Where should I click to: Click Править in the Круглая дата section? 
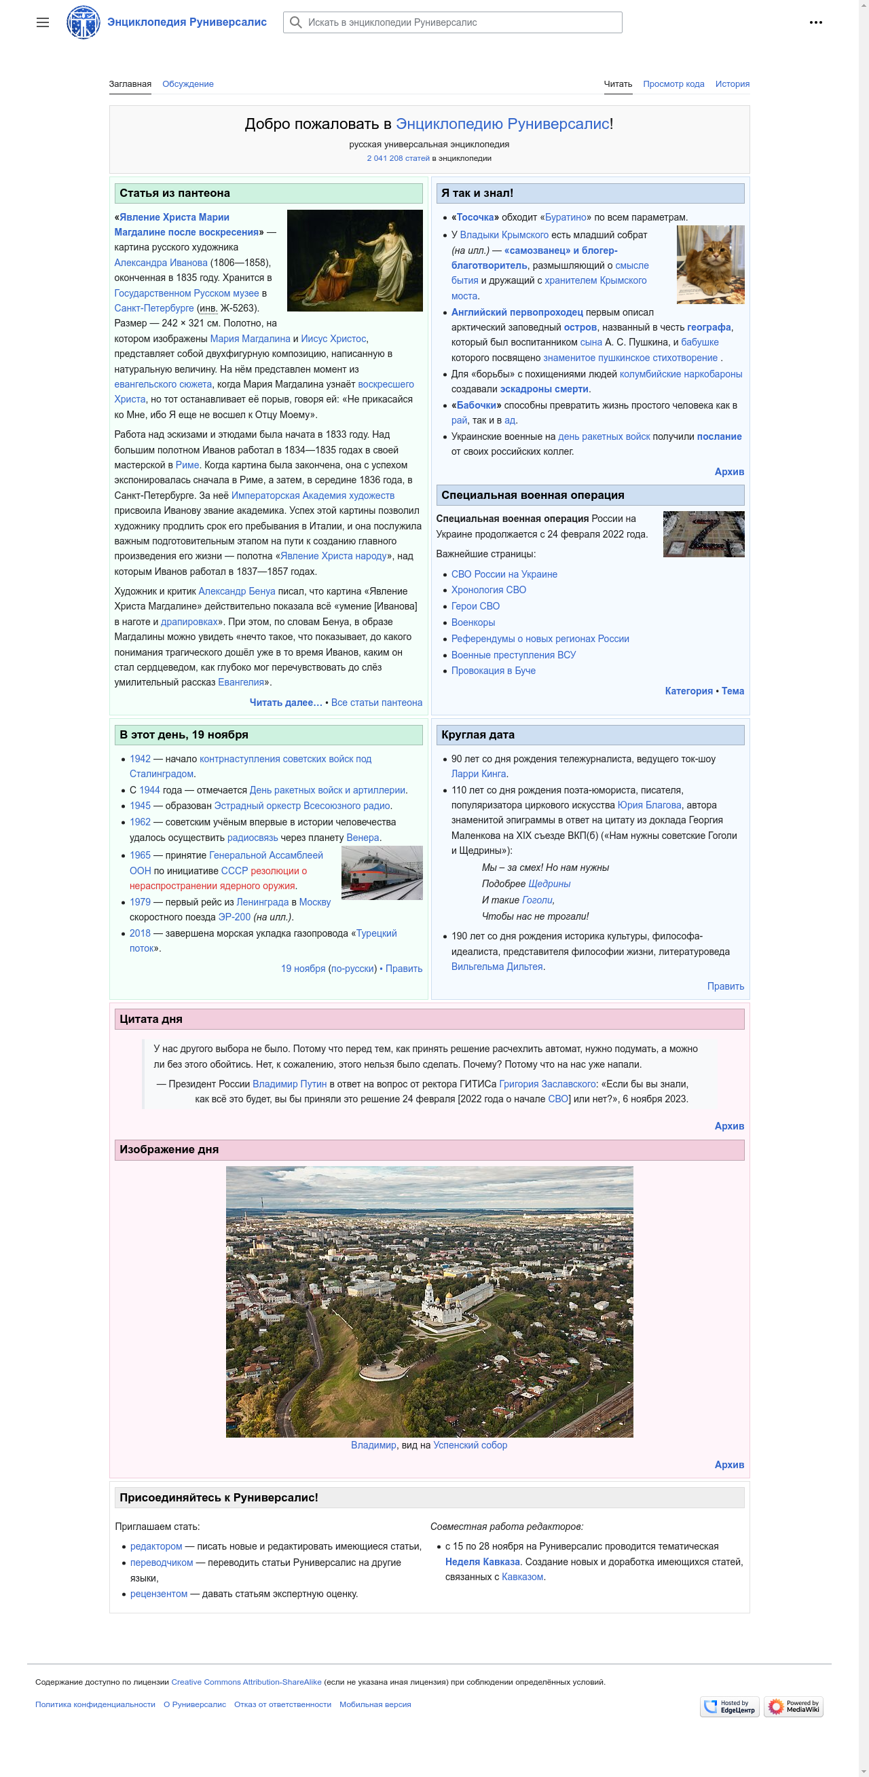(725, 986)
